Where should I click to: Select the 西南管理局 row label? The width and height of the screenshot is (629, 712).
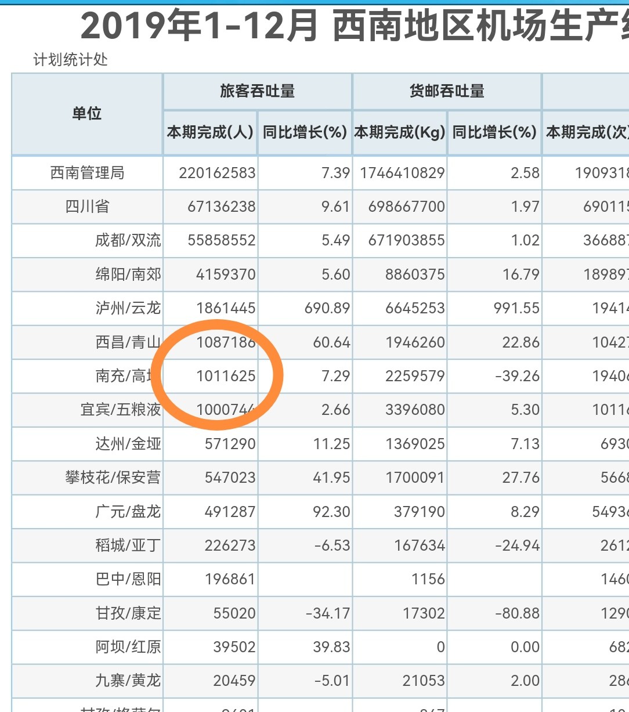87,173
